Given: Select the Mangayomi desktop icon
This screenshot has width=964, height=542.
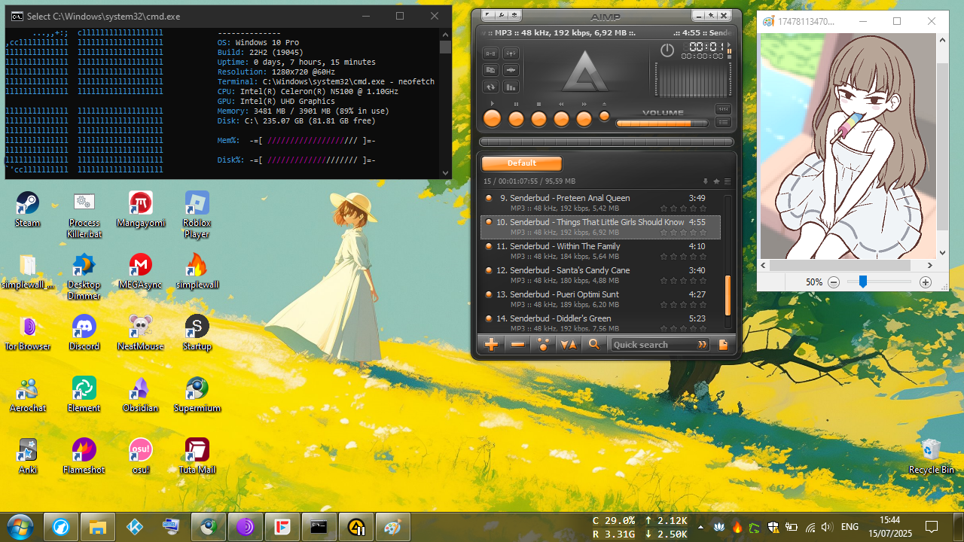Looking at the screenshot, I should [x=140, y=209].
